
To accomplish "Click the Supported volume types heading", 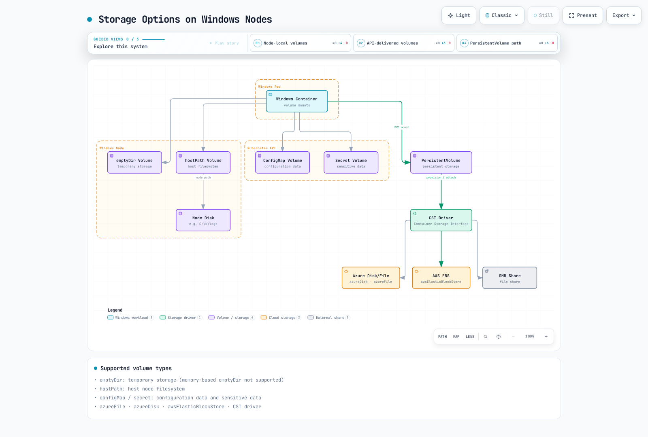I will click(x=136, y=368).
